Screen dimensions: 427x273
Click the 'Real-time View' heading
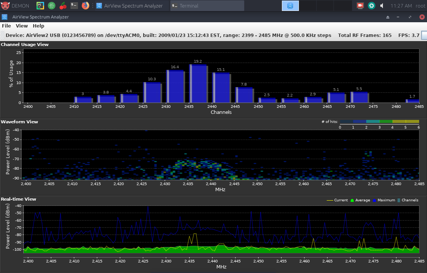click(x=18, y=199)
